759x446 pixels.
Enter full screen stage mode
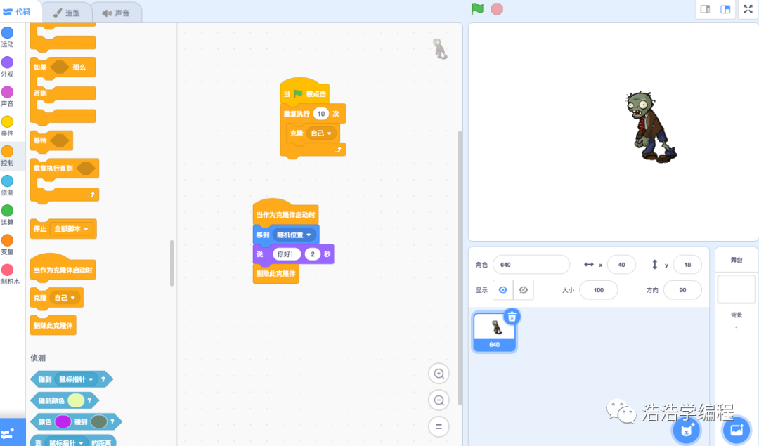pyautogui.click(x=748, y=9)
